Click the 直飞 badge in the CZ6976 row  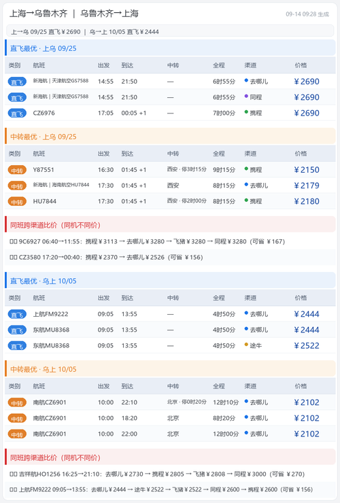[17, 114]
